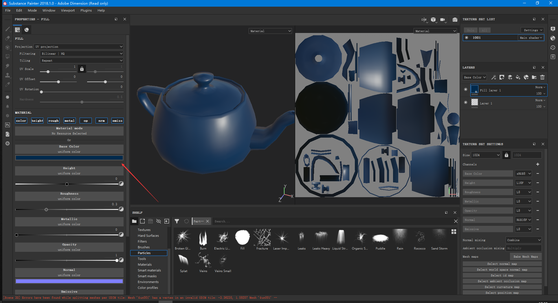Select the Polygon fill tool in left toolbar

(8, 57)
